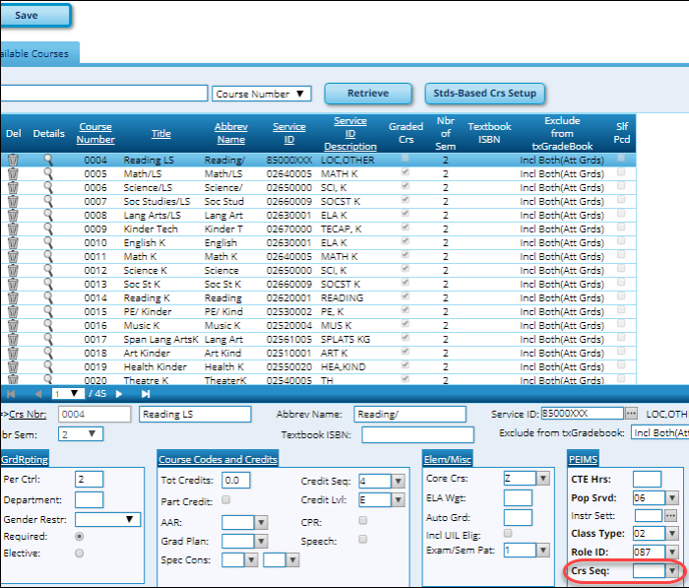Open Service ID lookup ellipsis button
Image resolution: width=689 pixels, height=588 pixels.
pos(632,414)
